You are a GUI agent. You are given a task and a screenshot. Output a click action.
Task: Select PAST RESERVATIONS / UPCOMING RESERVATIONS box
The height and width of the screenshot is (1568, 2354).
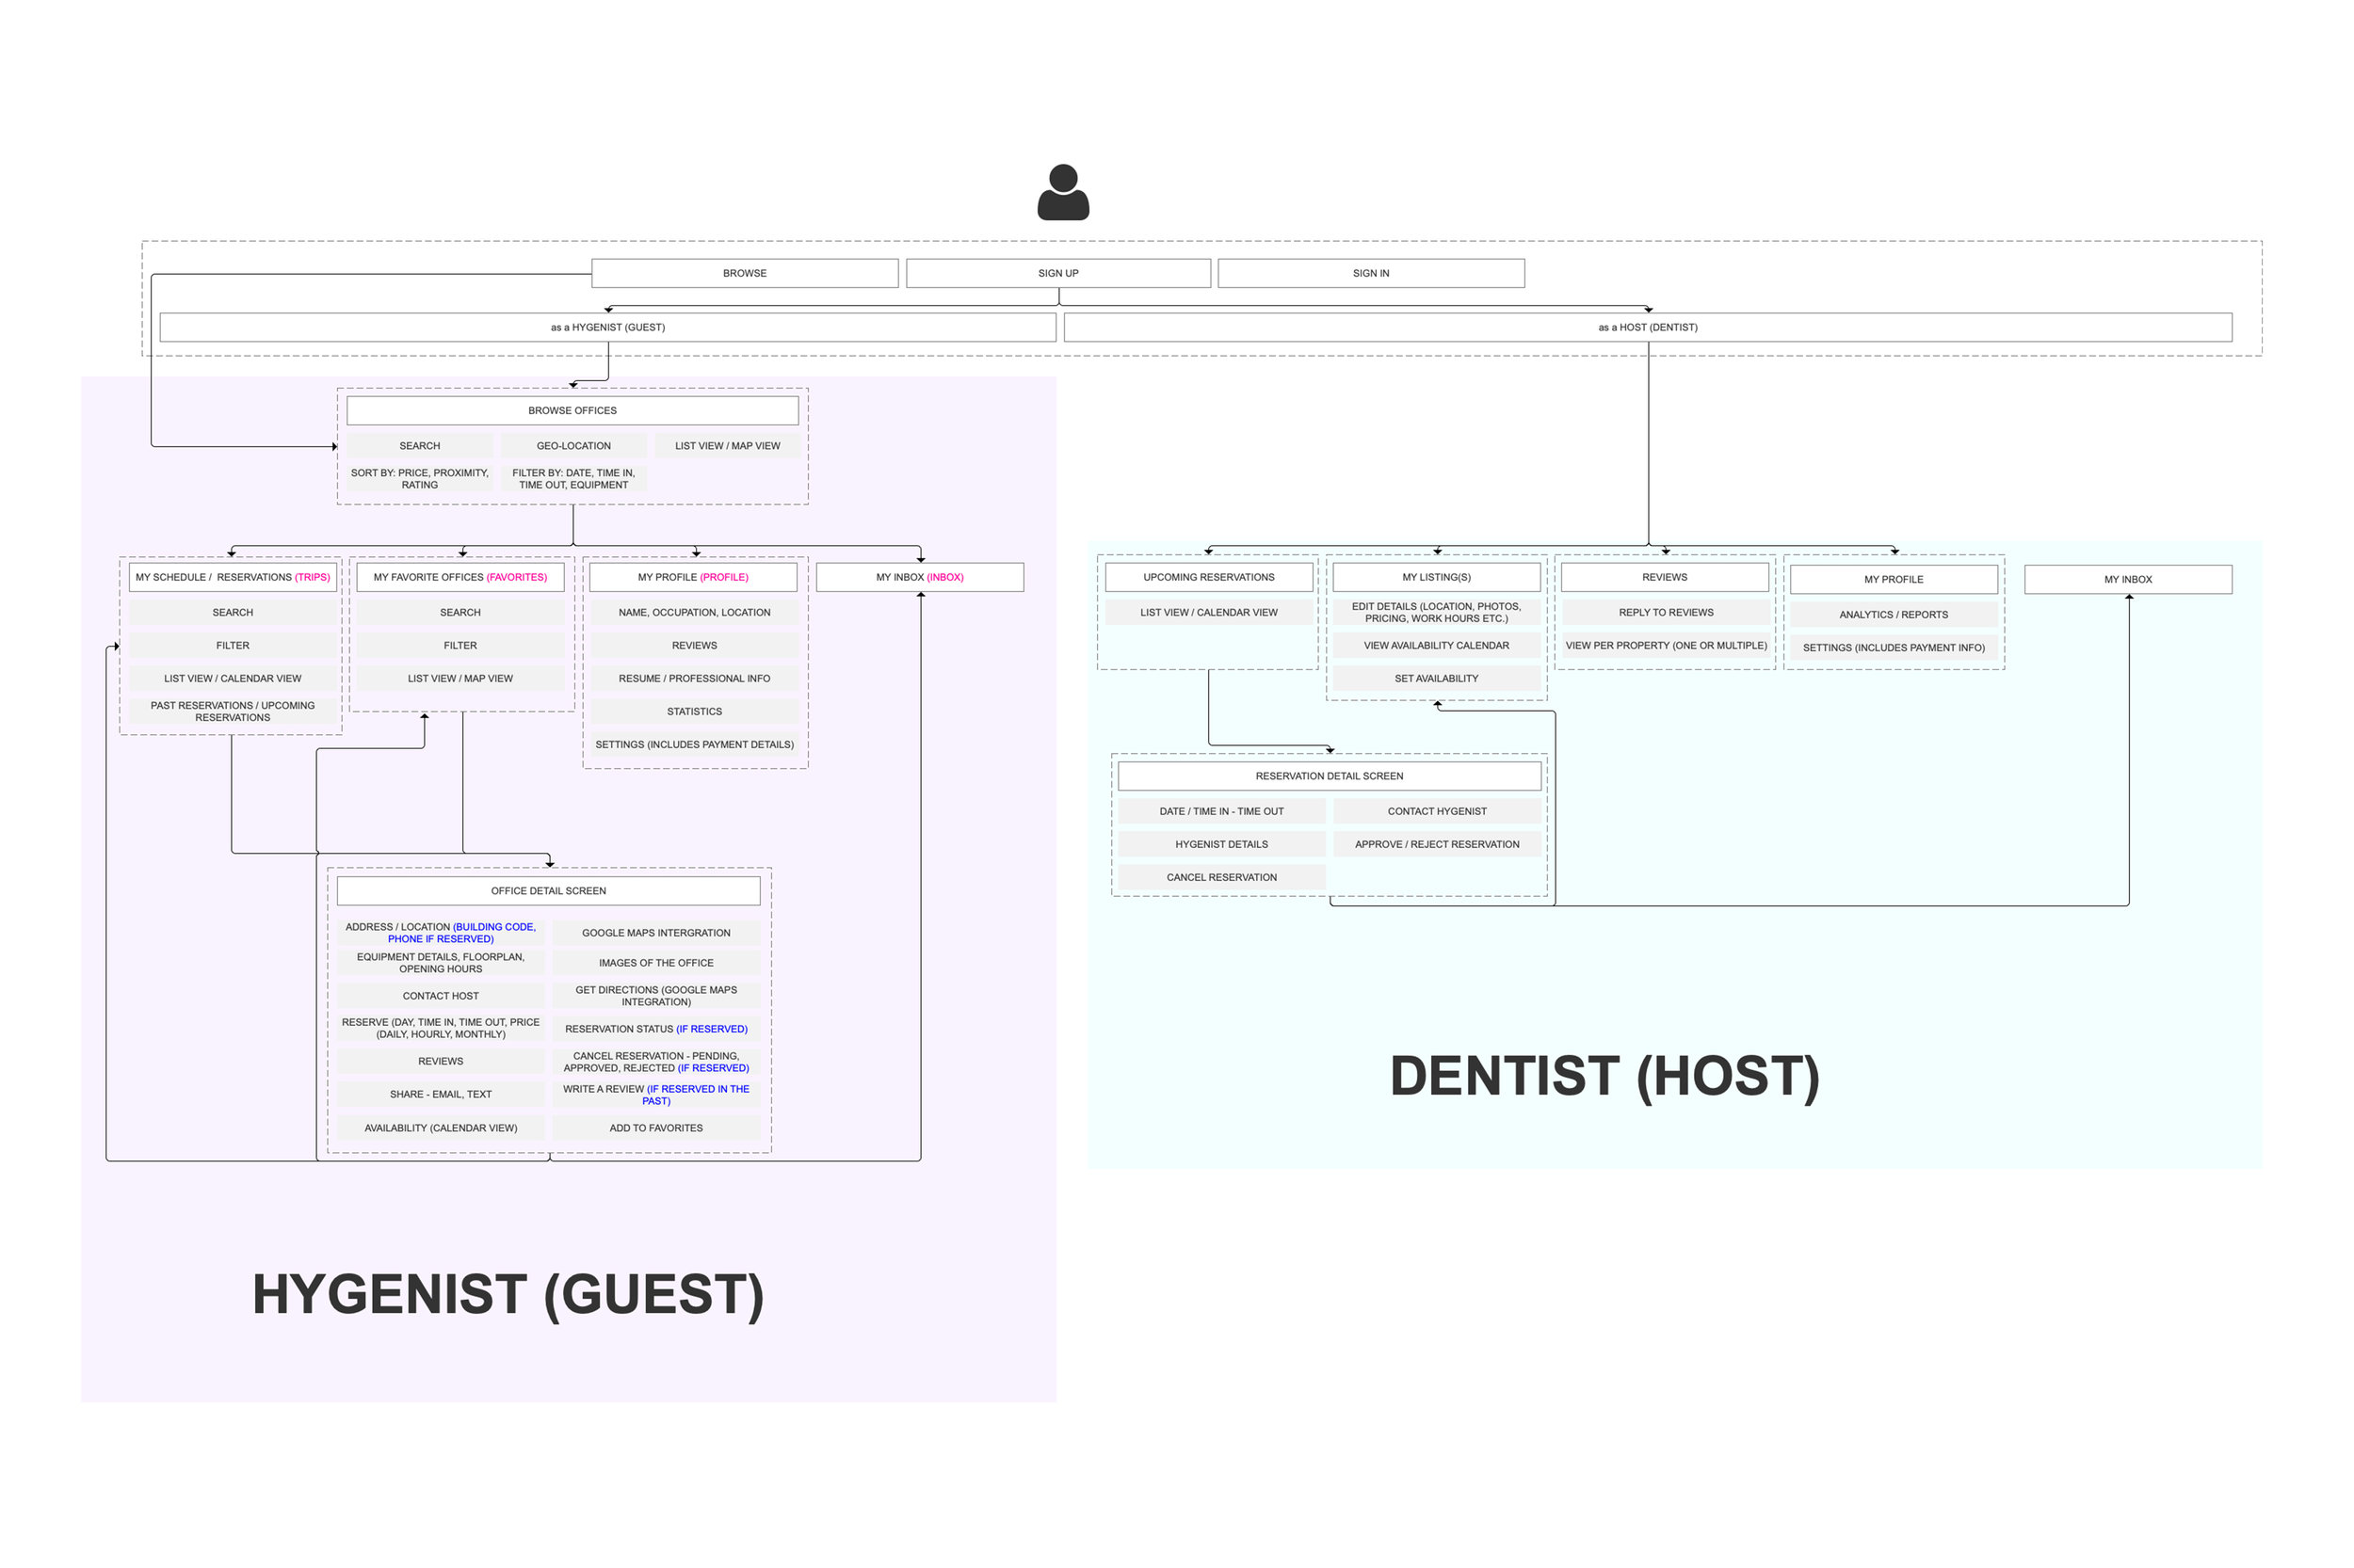(x=232, y=712)
